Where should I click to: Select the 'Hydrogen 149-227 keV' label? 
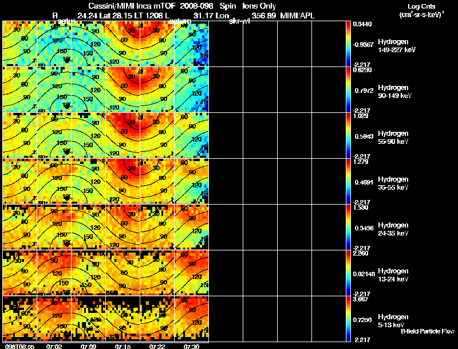396,46
